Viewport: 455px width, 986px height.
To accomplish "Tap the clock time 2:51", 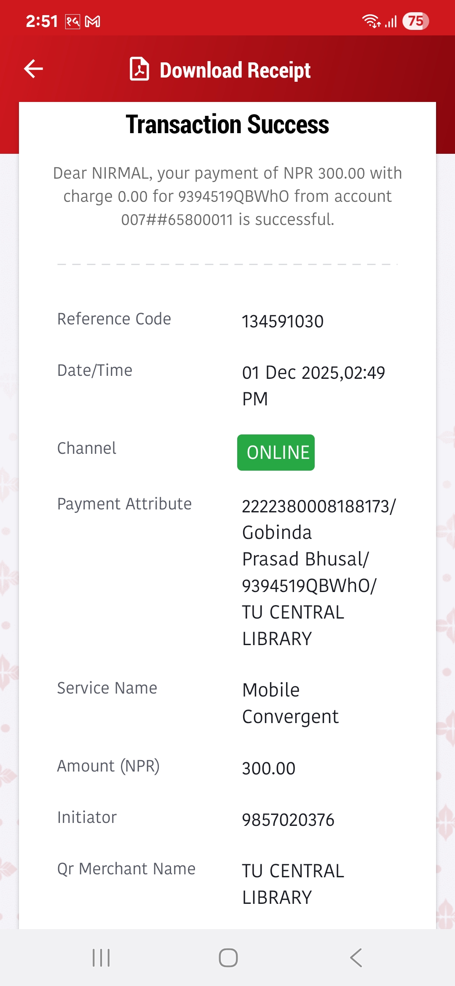I will (x=42, y=21).
